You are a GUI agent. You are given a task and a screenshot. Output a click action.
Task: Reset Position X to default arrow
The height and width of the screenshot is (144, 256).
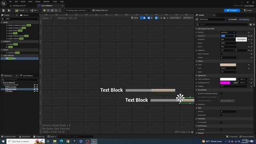pyautogui.click(x=249, y=36)
